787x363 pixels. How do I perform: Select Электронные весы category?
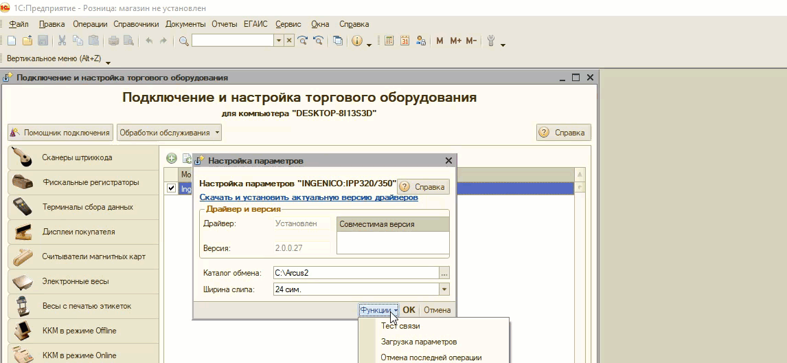coord(83,281)
